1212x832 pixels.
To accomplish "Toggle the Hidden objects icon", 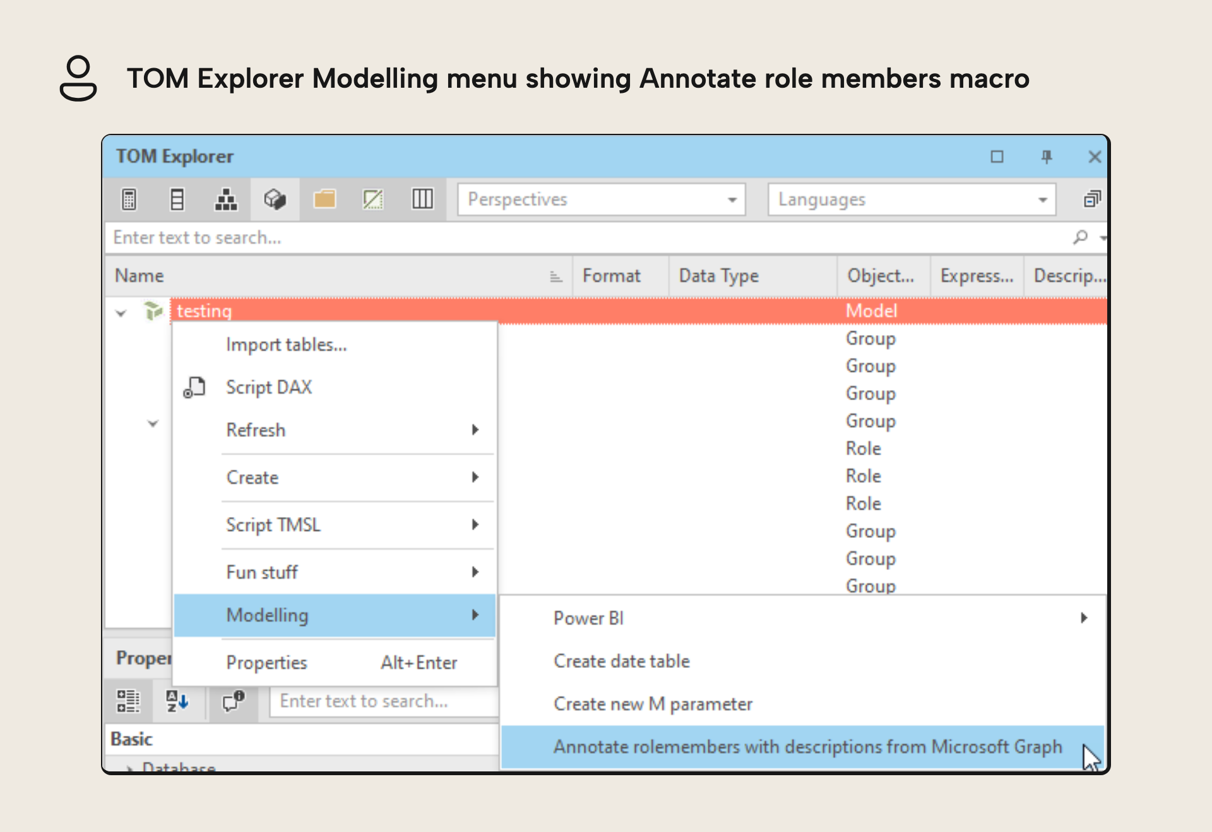I will [373, 199].
